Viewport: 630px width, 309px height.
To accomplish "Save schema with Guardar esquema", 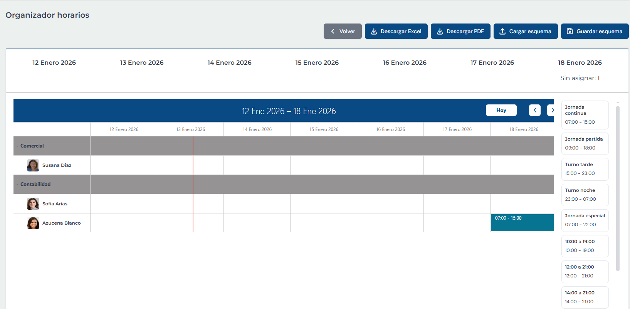I will (595, 31).
